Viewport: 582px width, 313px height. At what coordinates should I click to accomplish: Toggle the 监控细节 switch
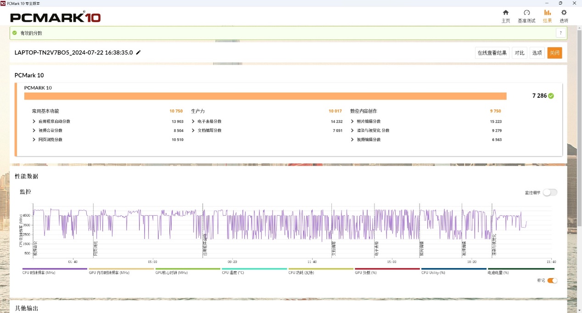click(x=550, y=193)
